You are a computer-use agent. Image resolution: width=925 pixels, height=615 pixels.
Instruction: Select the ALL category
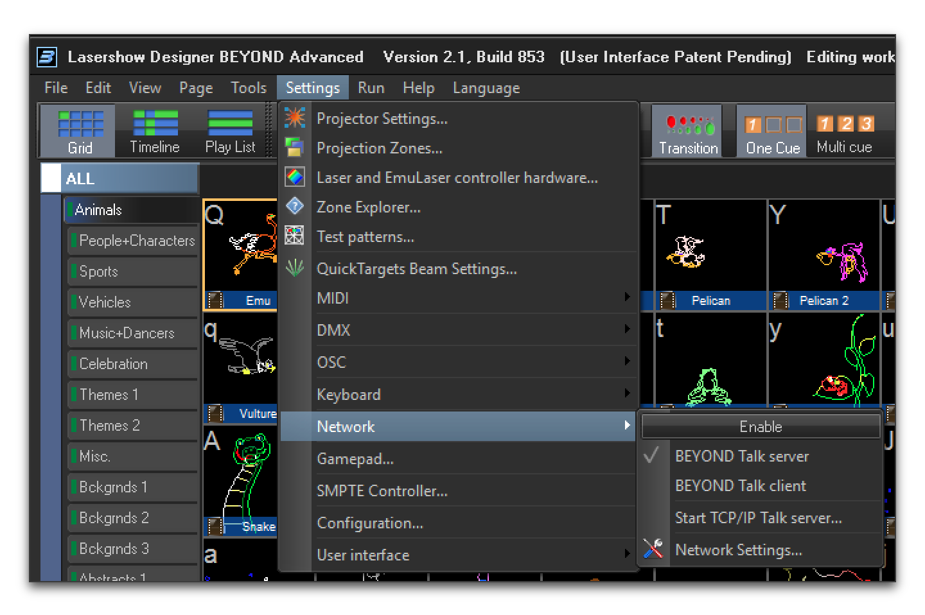[x=120, y=178]
